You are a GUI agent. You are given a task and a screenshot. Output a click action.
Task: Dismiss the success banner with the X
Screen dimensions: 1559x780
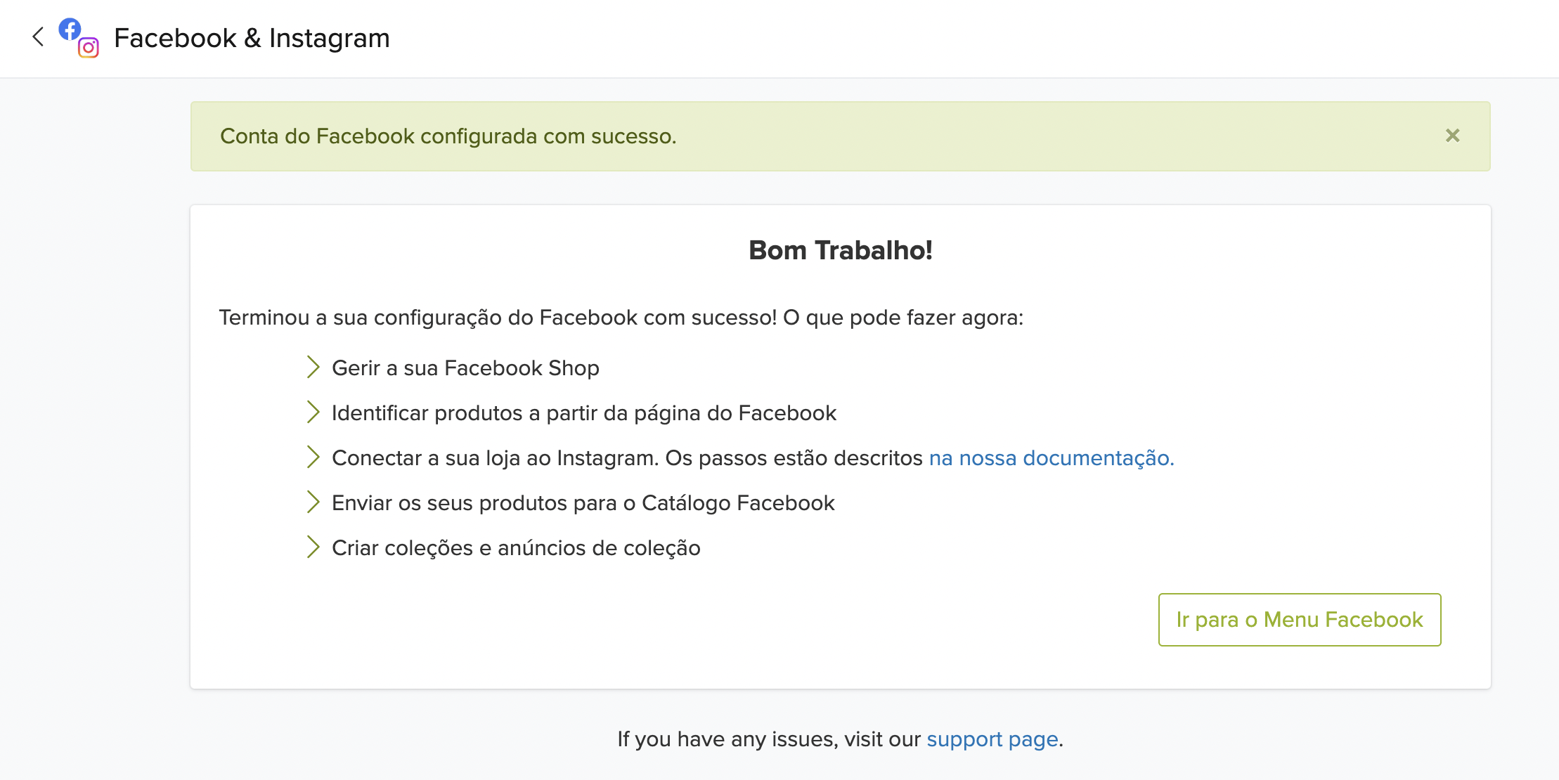[1452, 136]
